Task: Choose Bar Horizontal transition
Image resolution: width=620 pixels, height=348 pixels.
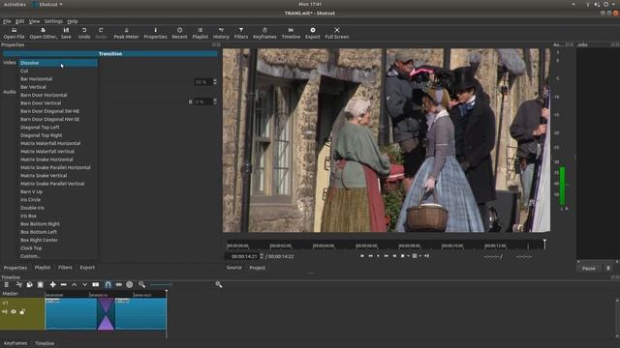Action: pos(58,79)
